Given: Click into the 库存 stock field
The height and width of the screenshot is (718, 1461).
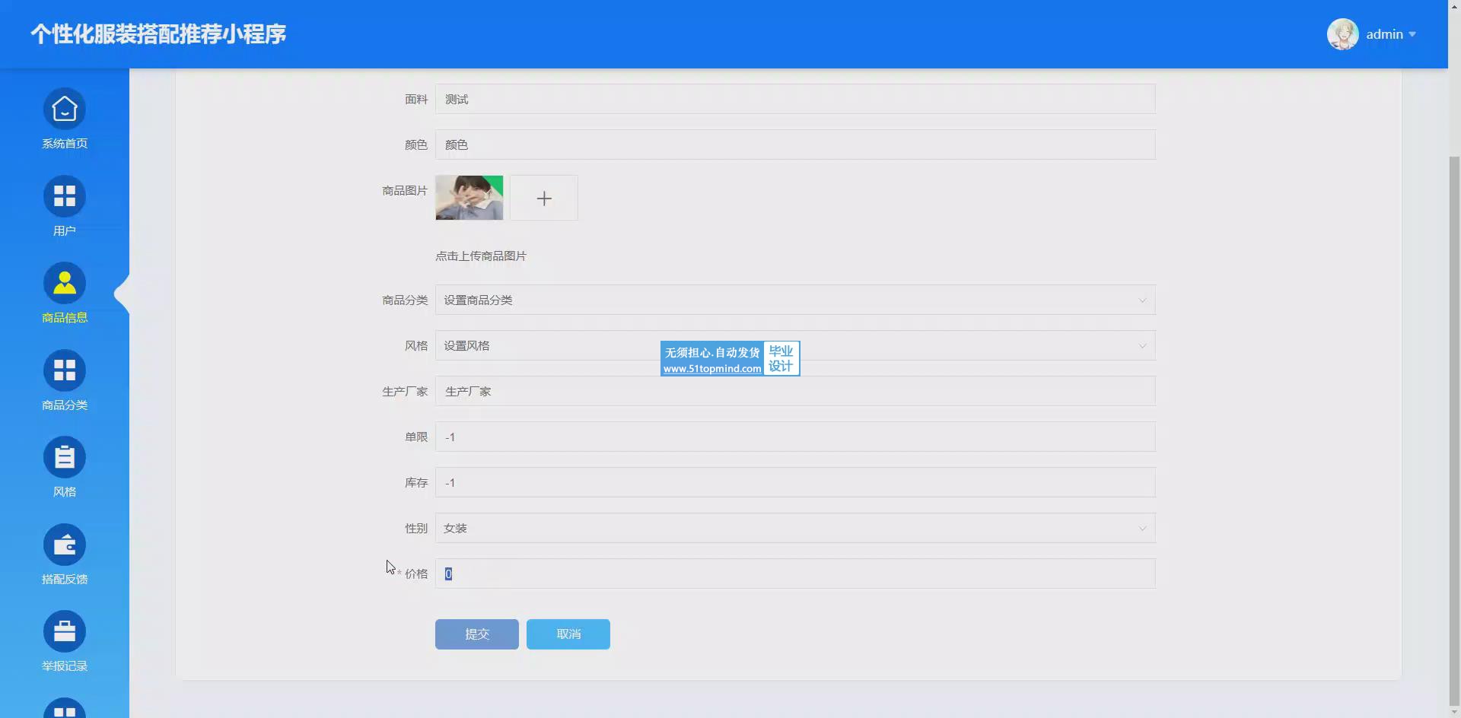Looking at the screenshot, I should [x=794, y=483].
